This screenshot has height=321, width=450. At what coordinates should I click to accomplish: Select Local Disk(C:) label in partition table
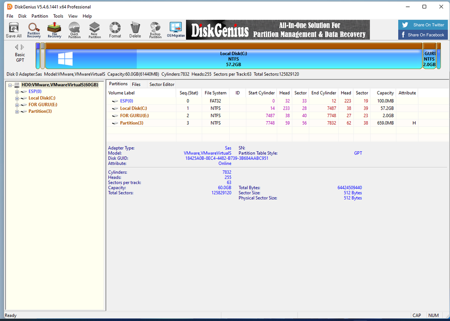(x=133, y=108)
